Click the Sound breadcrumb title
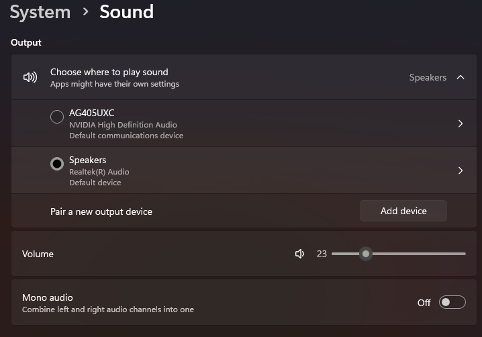 tap(126, 12)
